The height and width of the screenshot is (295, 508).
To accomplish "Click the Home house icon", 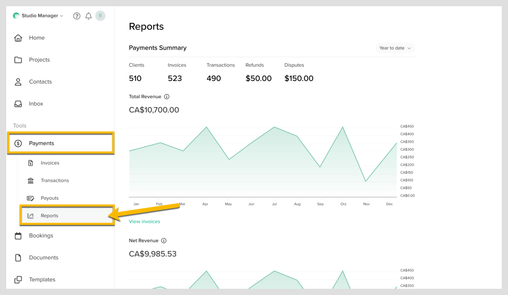I will [x=18, y=38].
